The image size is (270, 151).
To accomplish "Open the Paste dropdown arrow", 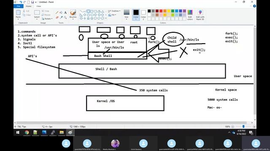I will 18,19.
